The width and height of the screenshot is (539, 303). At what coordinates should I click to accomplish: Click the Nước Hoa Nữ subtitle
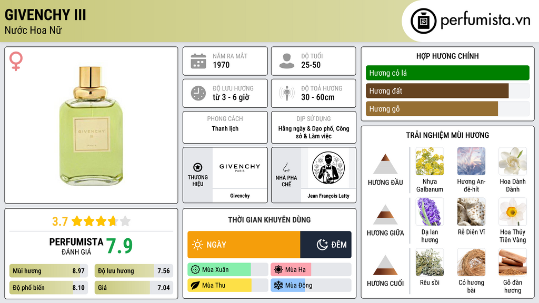pos(33,30)
